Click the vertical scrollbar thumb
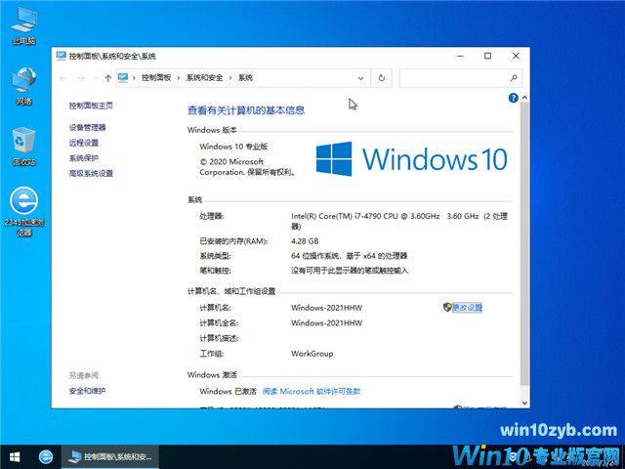 (524, 243)
